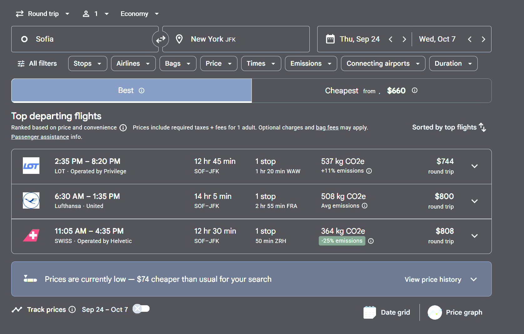Click the round trip arrows icon
Viewport: 524px width, 334px height.
20,14
